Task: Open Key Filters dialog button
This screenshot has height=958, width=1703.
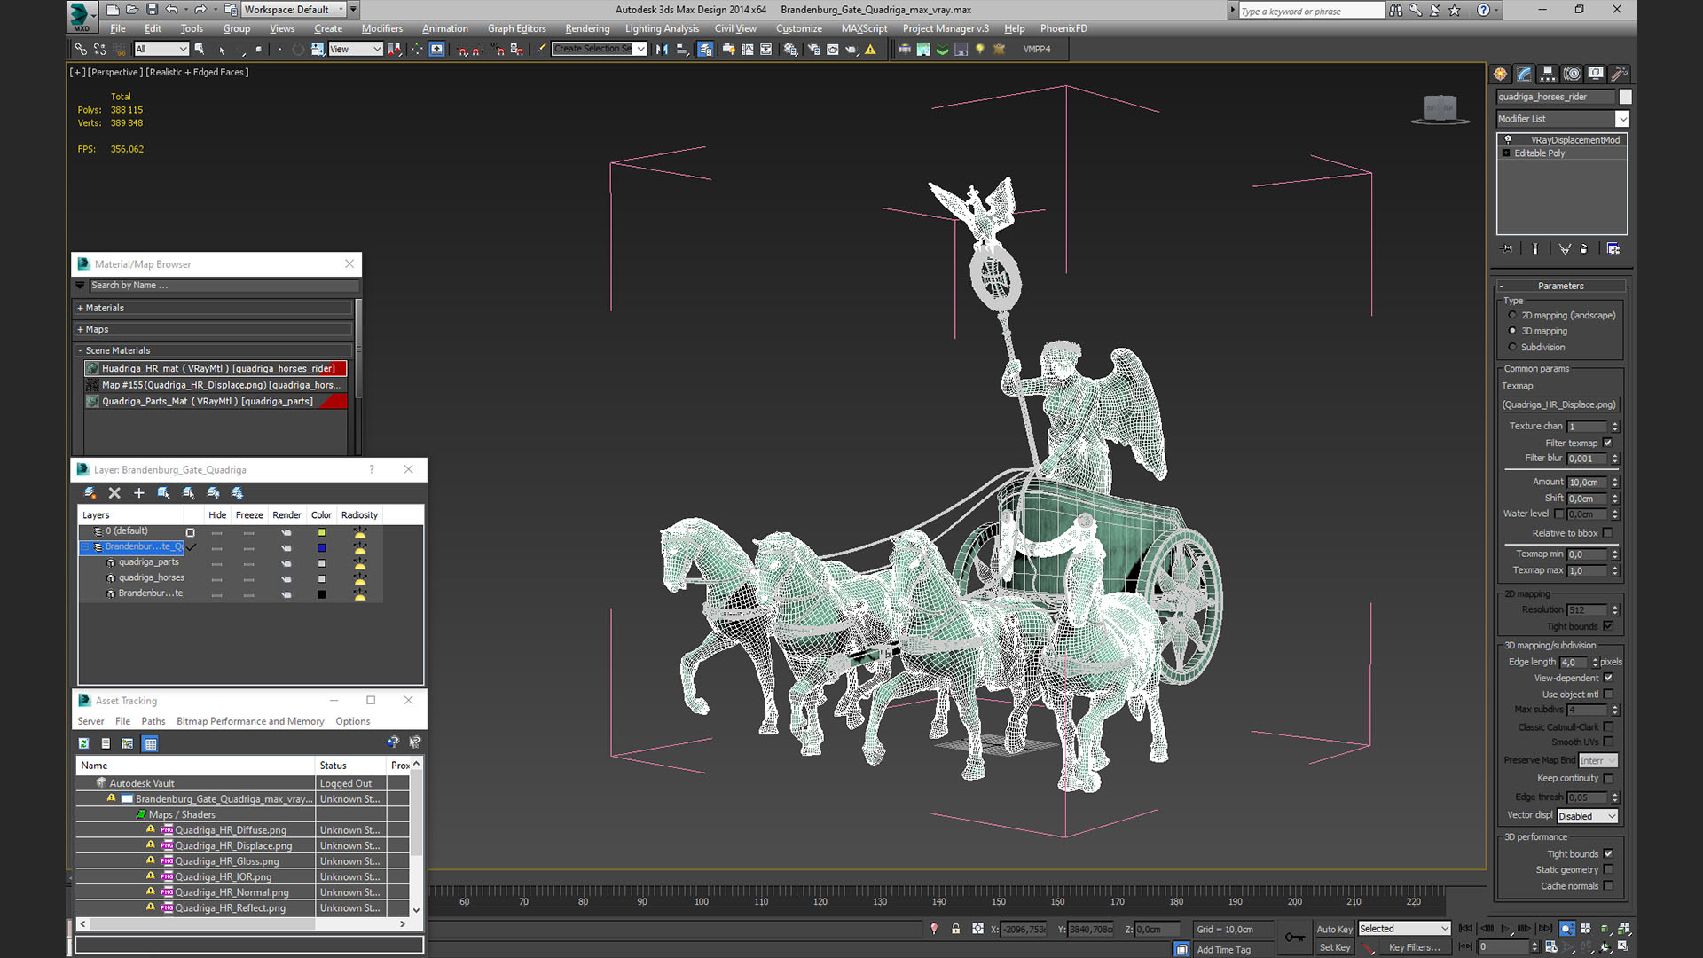Action: (x=1414, y=947)
